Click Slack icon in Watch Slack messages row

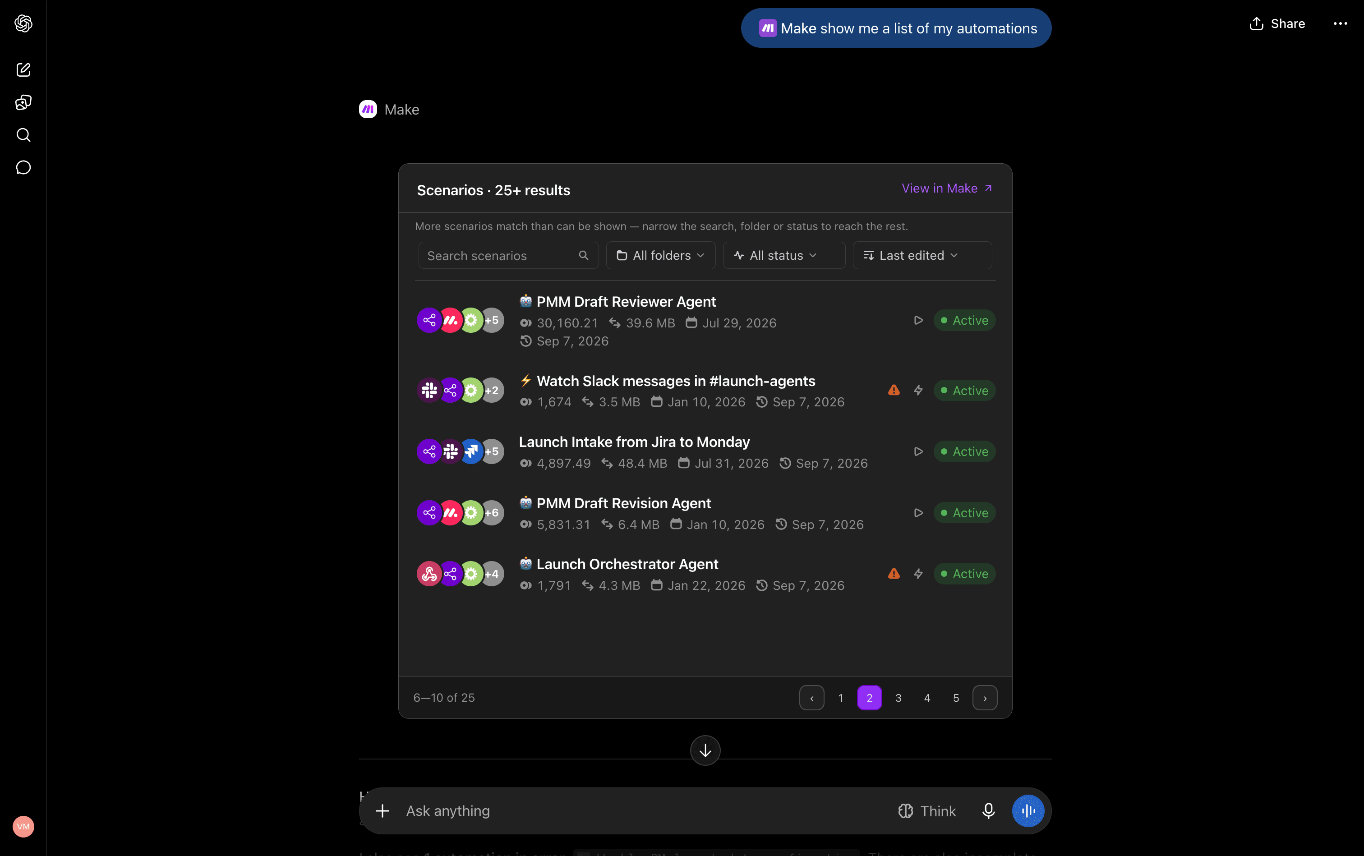click(429, 390)
